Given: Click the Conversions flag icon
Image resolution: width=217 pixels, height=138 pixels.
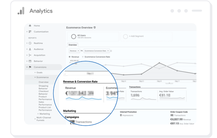Looking at the screenshot, I should coord(30,67).
